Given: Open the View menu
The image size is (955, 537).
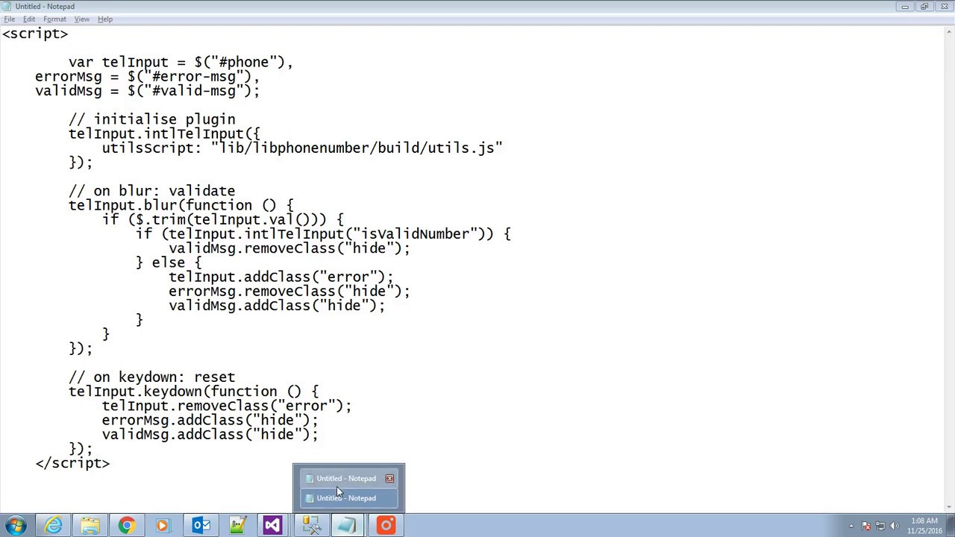Looking at the screenshot, I should click(82, 19).
